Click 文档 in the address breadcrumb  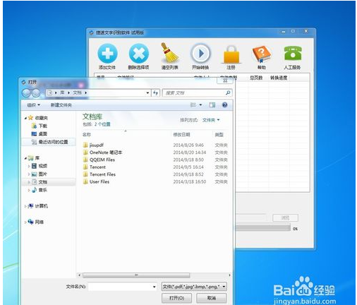pos(77,92)
